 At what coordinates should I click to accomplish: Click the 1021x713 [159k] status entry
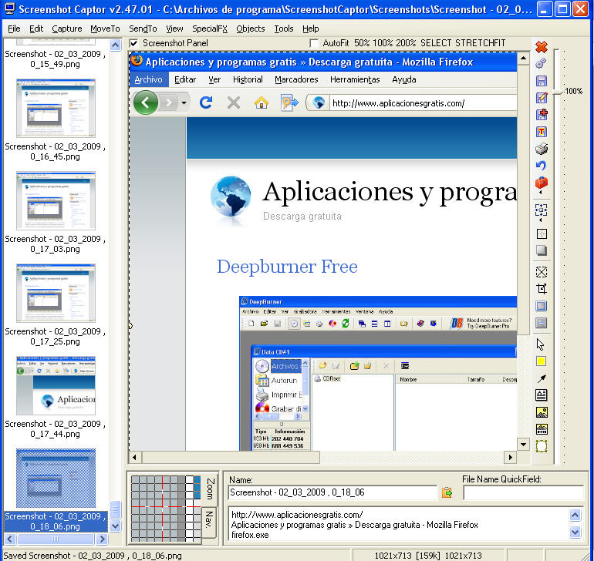(x=428, y=556)
